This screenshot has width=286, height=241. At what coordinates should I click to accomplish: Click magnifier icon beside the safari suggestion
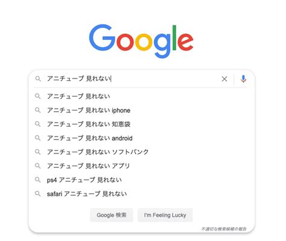tap(38, 194)
